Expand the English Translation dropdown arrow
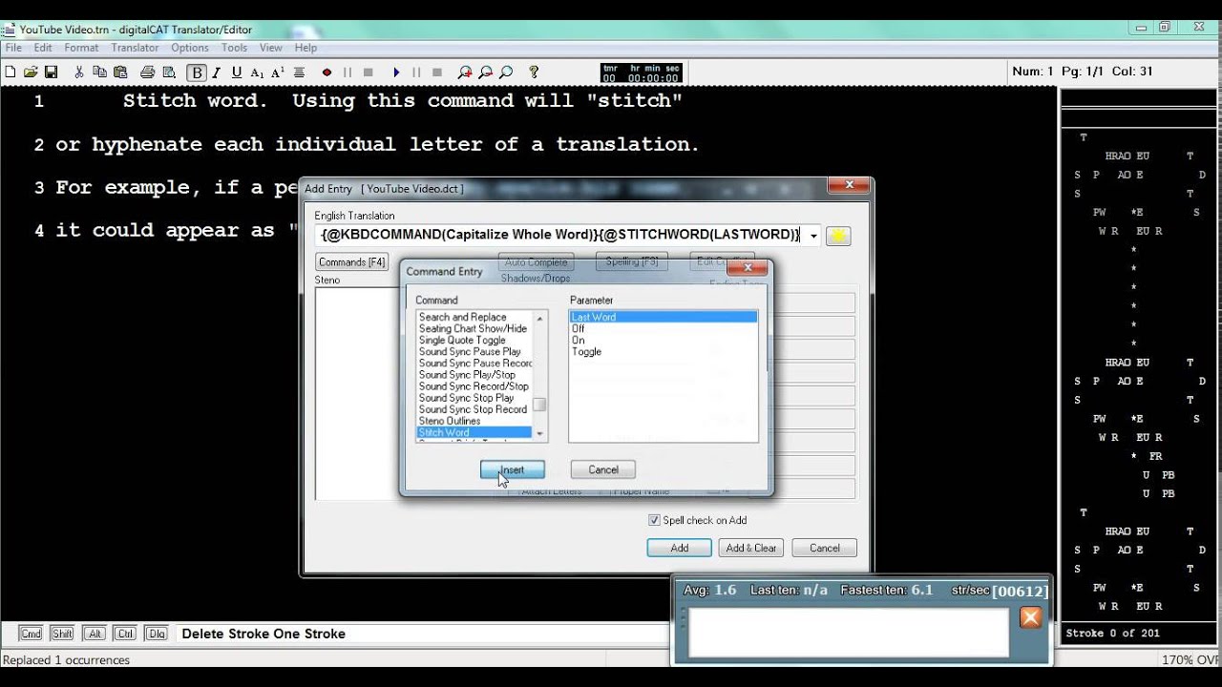 pyautogui.click(x=813, y=236)
